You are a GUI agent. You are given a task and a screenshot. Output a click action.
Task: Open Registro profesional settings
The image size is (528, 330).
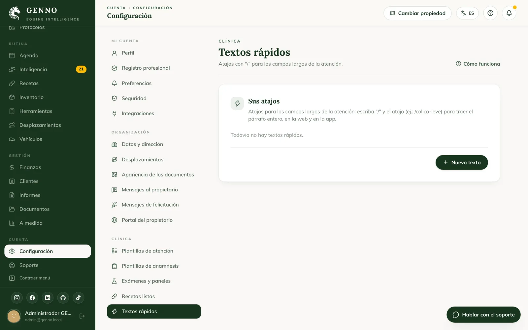click(154, 68)
